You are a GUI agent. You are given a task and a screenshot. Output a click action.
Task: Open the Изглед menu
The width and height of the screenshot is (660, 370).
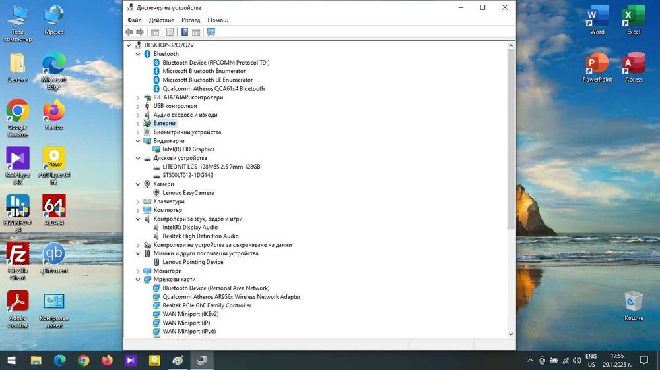point(191,20)
